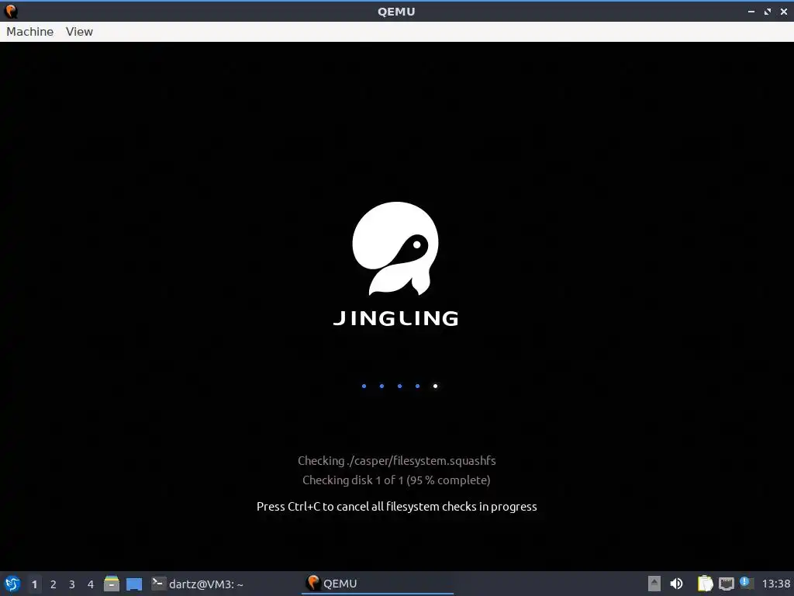The width and height of the screenshot is (794, 596).
Task: Maximize the QEMU window
Action: coord(768,11)
